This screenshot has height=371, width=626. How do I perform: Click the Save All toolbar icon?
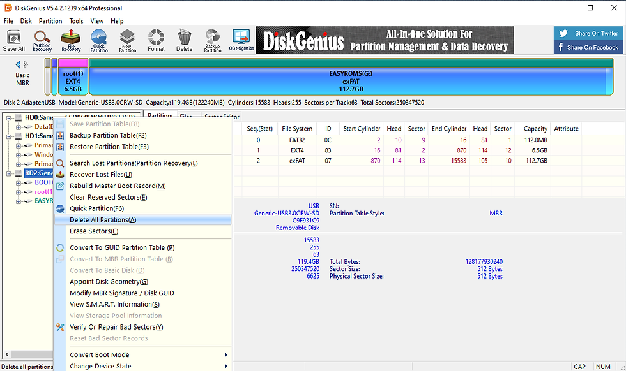(x=14, y=40)
